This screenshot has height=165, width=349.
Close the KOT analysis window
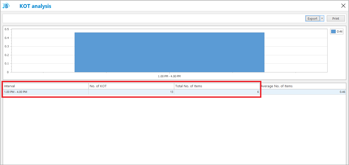point(343,6)
